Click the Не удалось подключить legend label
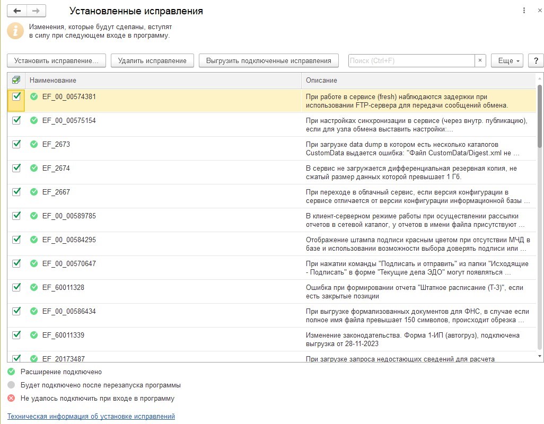The image size is (544, 424). [98, 399]
